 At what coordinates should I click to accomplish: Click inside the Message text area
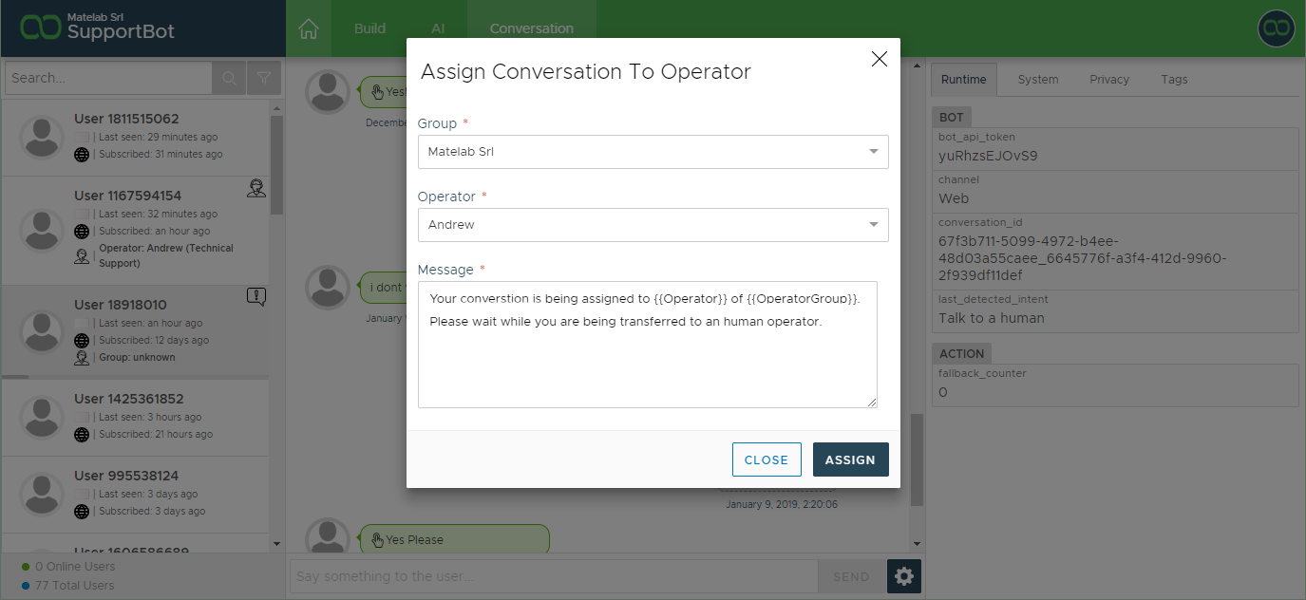648,345
